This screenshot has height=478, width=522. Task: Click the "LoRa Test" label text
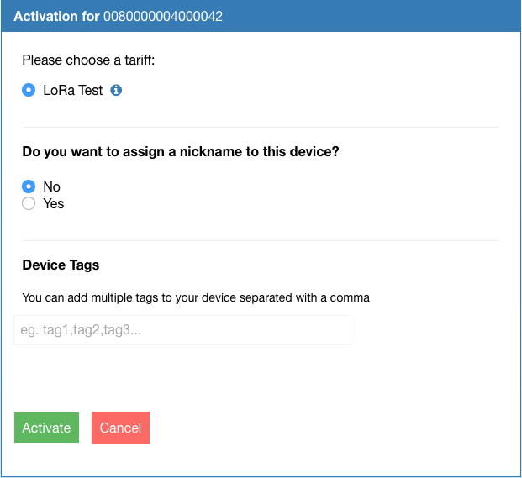point(73,90)
